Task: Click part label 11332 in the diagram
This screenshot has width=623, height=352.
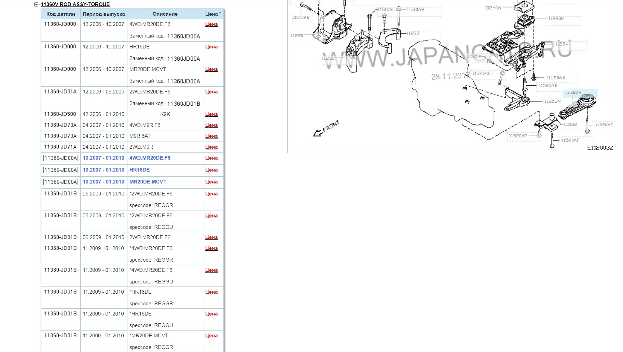Action: click(x=570, y=124)
